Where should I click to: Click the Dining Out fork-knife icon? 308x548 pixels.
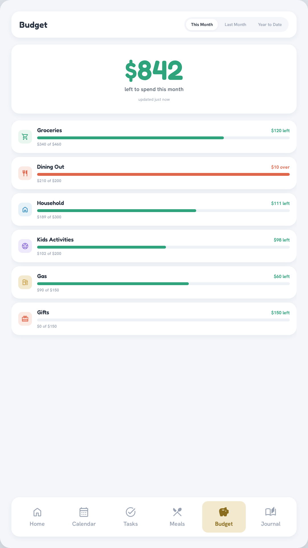pyautogui.click(x=25, y=173)
